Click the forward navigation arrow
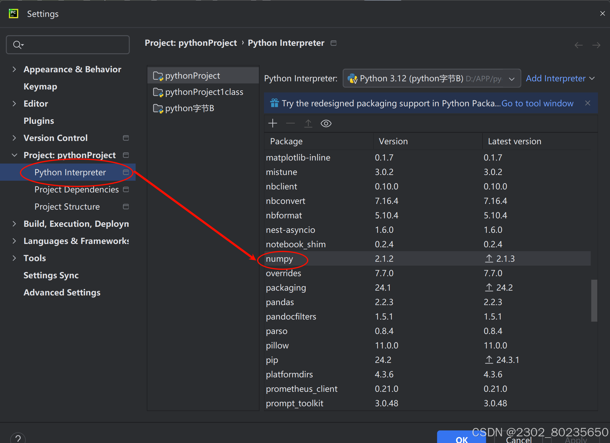This screenshot has width=610, height=443. coord(596,45)
